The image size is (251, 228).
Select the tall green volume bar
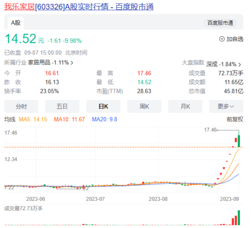(239, 218)
